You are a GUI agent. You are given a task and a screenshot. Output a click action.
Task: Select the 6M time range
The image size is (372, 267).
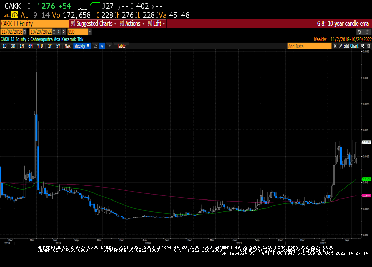(30, 46)
